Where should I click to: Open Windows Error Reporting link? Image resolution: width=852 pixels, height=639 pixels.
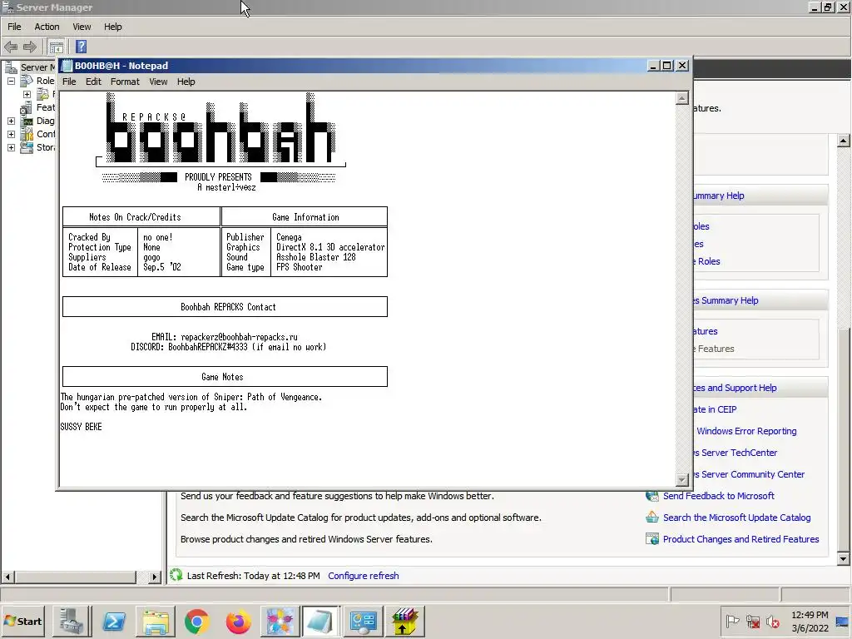point(746,431)
